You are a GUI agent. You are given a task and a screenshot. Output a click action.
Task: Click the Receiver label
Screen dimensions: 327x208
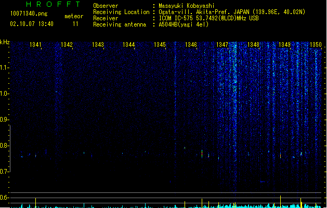click(x=106, y=18)
